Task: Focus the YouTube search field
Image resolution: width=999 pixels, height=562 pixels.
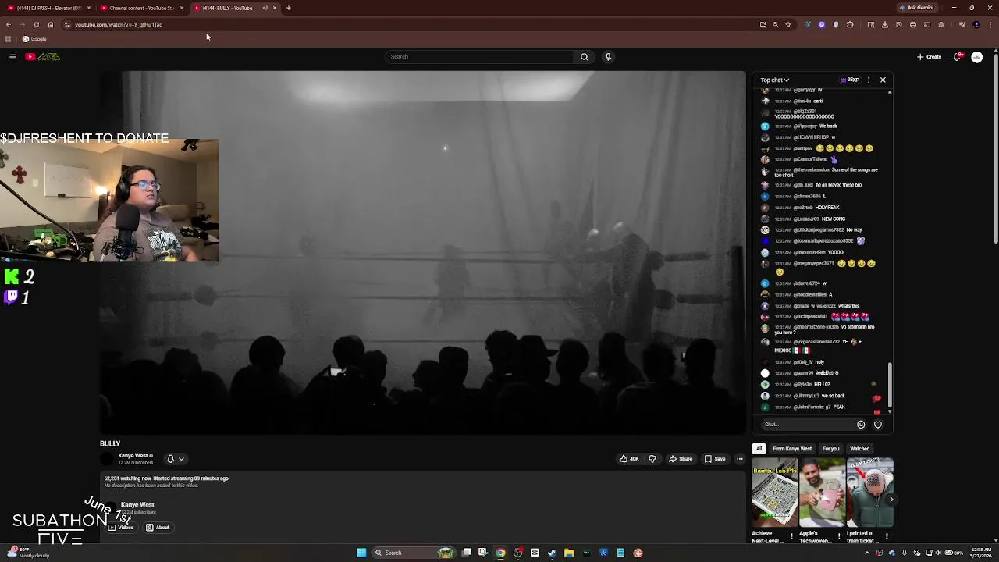Action: (480, 56)
